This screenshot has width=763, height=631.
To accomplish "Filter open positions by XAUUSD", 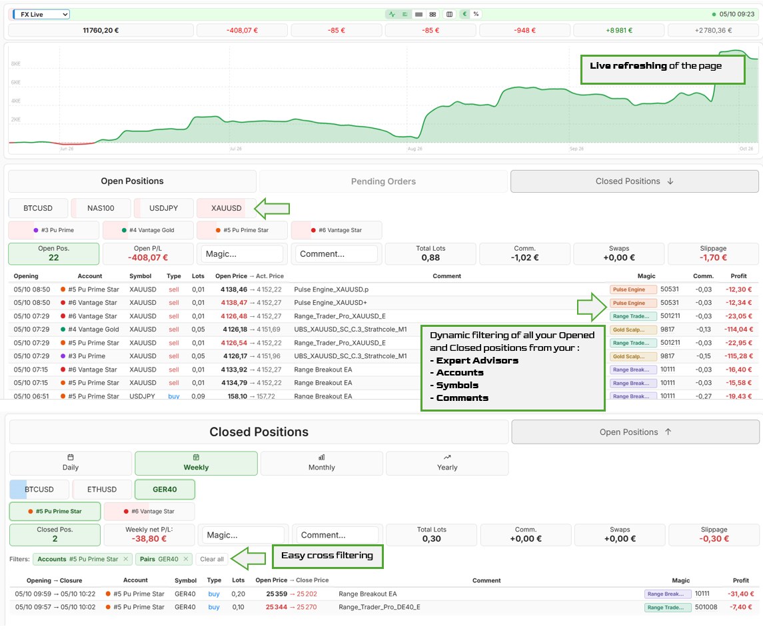I will tap(227, 208).
